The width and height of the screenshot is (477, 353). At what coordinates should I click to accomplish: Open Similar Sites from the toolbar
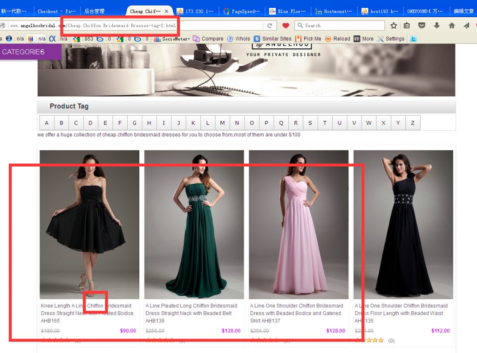point(273,39)
